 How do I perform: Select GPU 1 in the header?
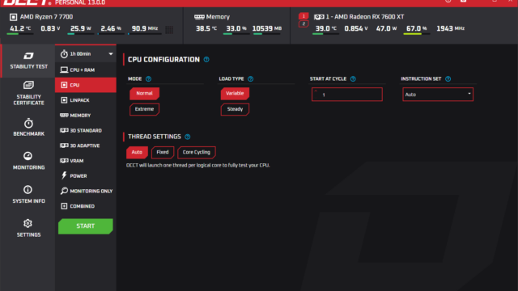304,16
